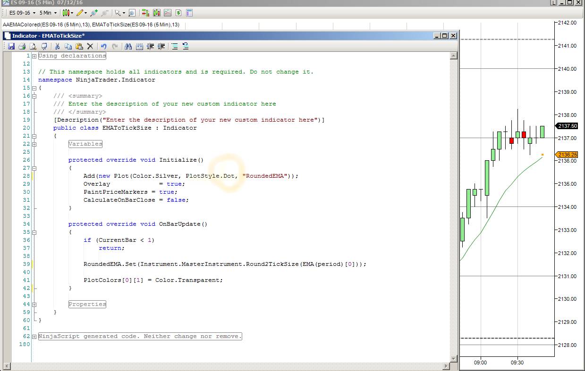Open Find with the binoculars icon

point(128,46)
